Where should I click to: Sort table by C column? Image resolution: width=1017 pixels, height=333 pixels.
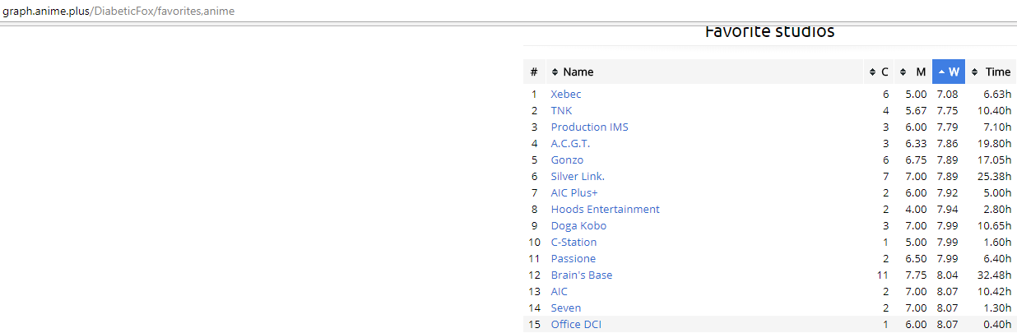tap(879, 72)
